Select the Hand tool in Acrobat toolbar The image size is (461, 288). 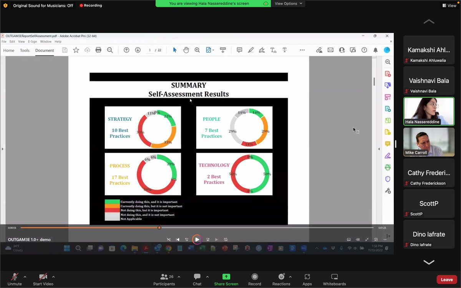186,50
